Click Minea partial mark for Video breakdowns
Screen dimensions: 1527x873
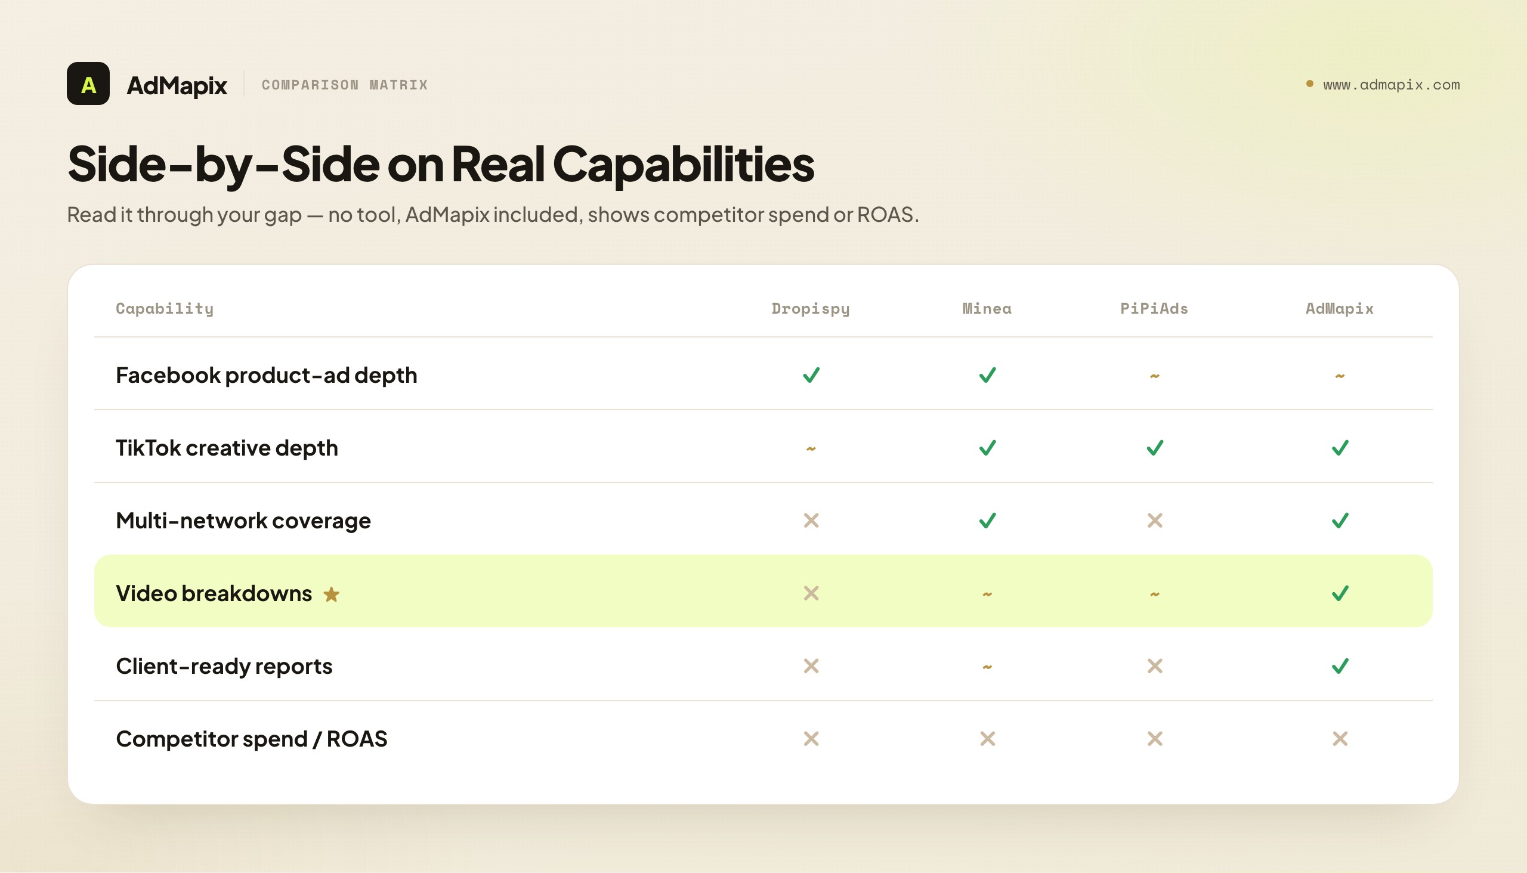point(987,594)
